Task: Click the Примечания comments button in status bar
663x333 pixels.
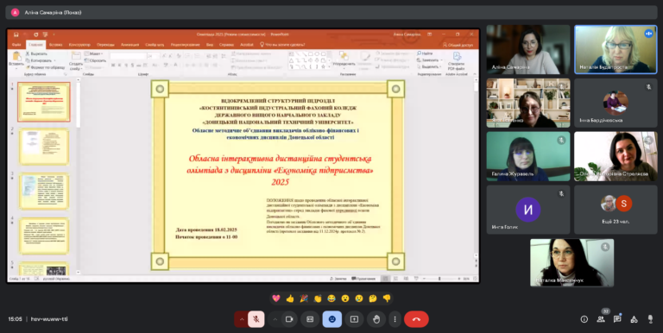Action: tap(363, 279)
